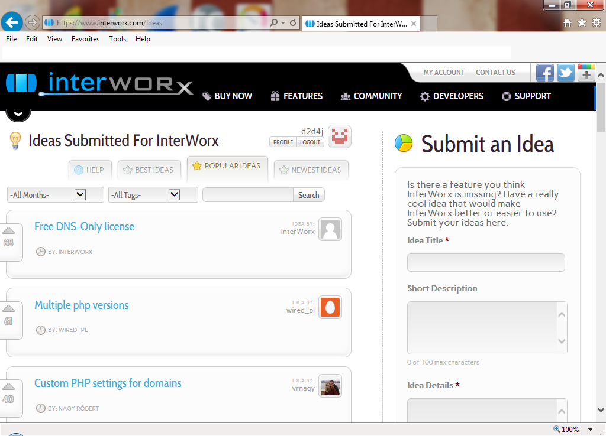Screen dimensions: 606x436
Task: Open the browser tools gear icon
Action: (x=597, y=23)
